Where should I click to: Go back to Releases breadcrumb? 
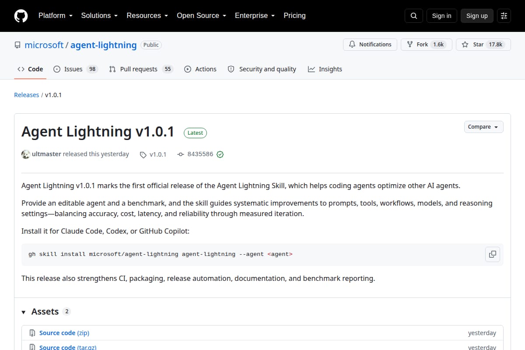[x=26, y=95]
